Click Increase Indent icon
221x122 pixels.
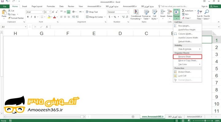(77, 17)
